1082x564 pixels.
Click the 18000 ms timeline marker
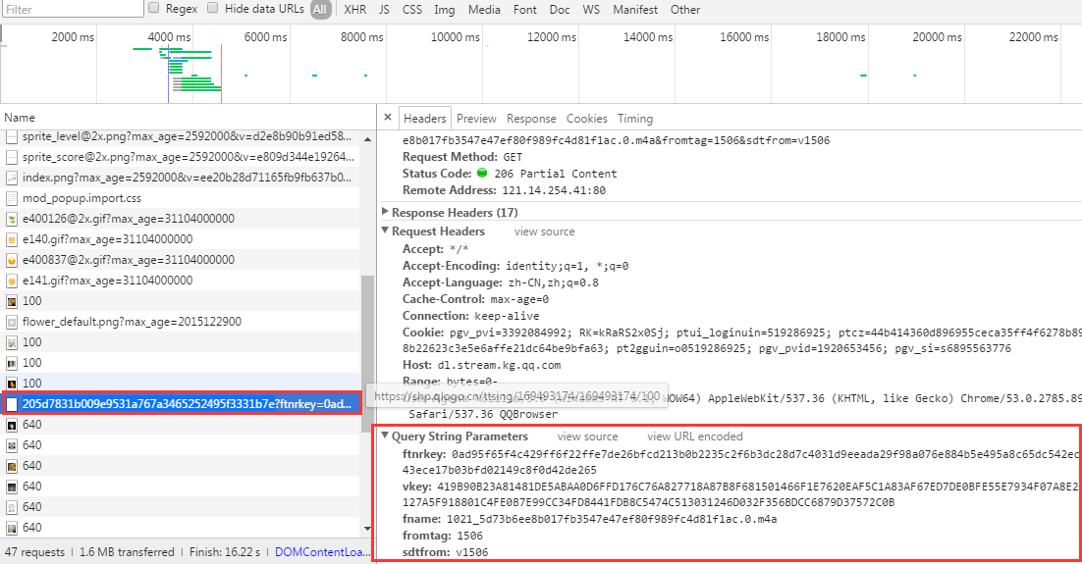(x=840, y=36)
